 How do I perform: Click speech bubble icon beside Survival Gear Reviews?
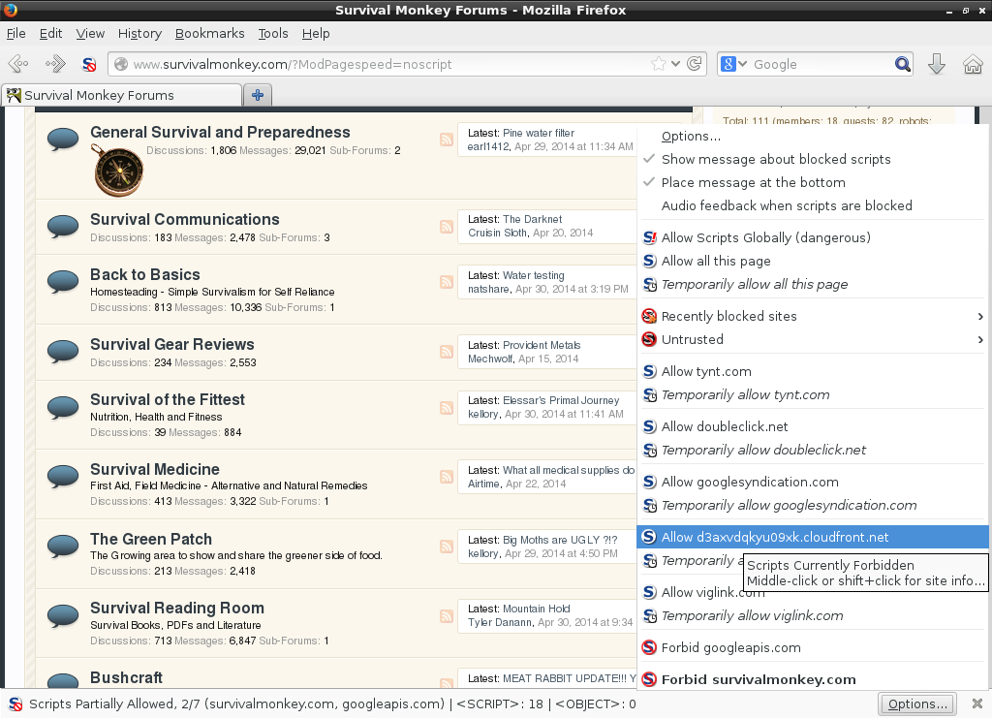63,352
